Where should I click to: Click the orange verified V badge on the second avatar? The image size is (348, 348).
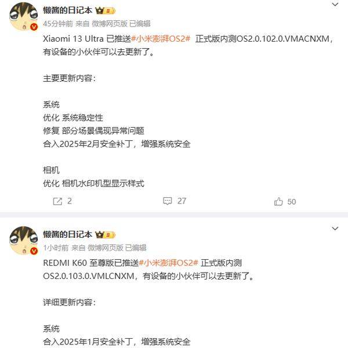click(x=34, y=251)
